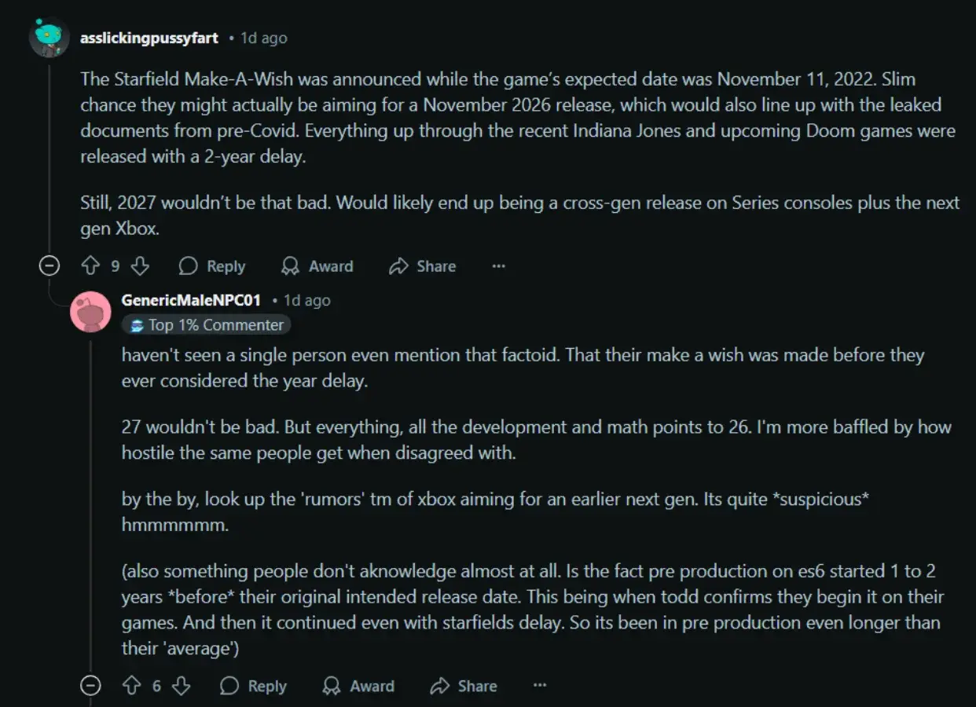
Task: Click the first commenter's teal avatar
Action: 49,37
